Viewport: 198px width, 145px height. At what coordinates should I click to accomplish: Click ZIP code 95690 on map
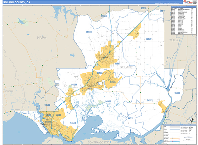pos(177,93)
